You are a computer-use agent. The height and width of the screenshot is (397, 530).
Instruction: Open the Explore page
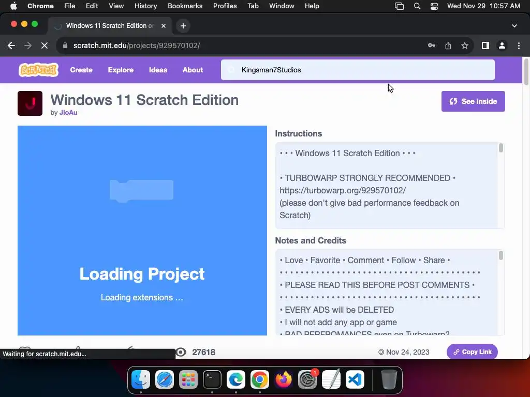tap(121, 70)
